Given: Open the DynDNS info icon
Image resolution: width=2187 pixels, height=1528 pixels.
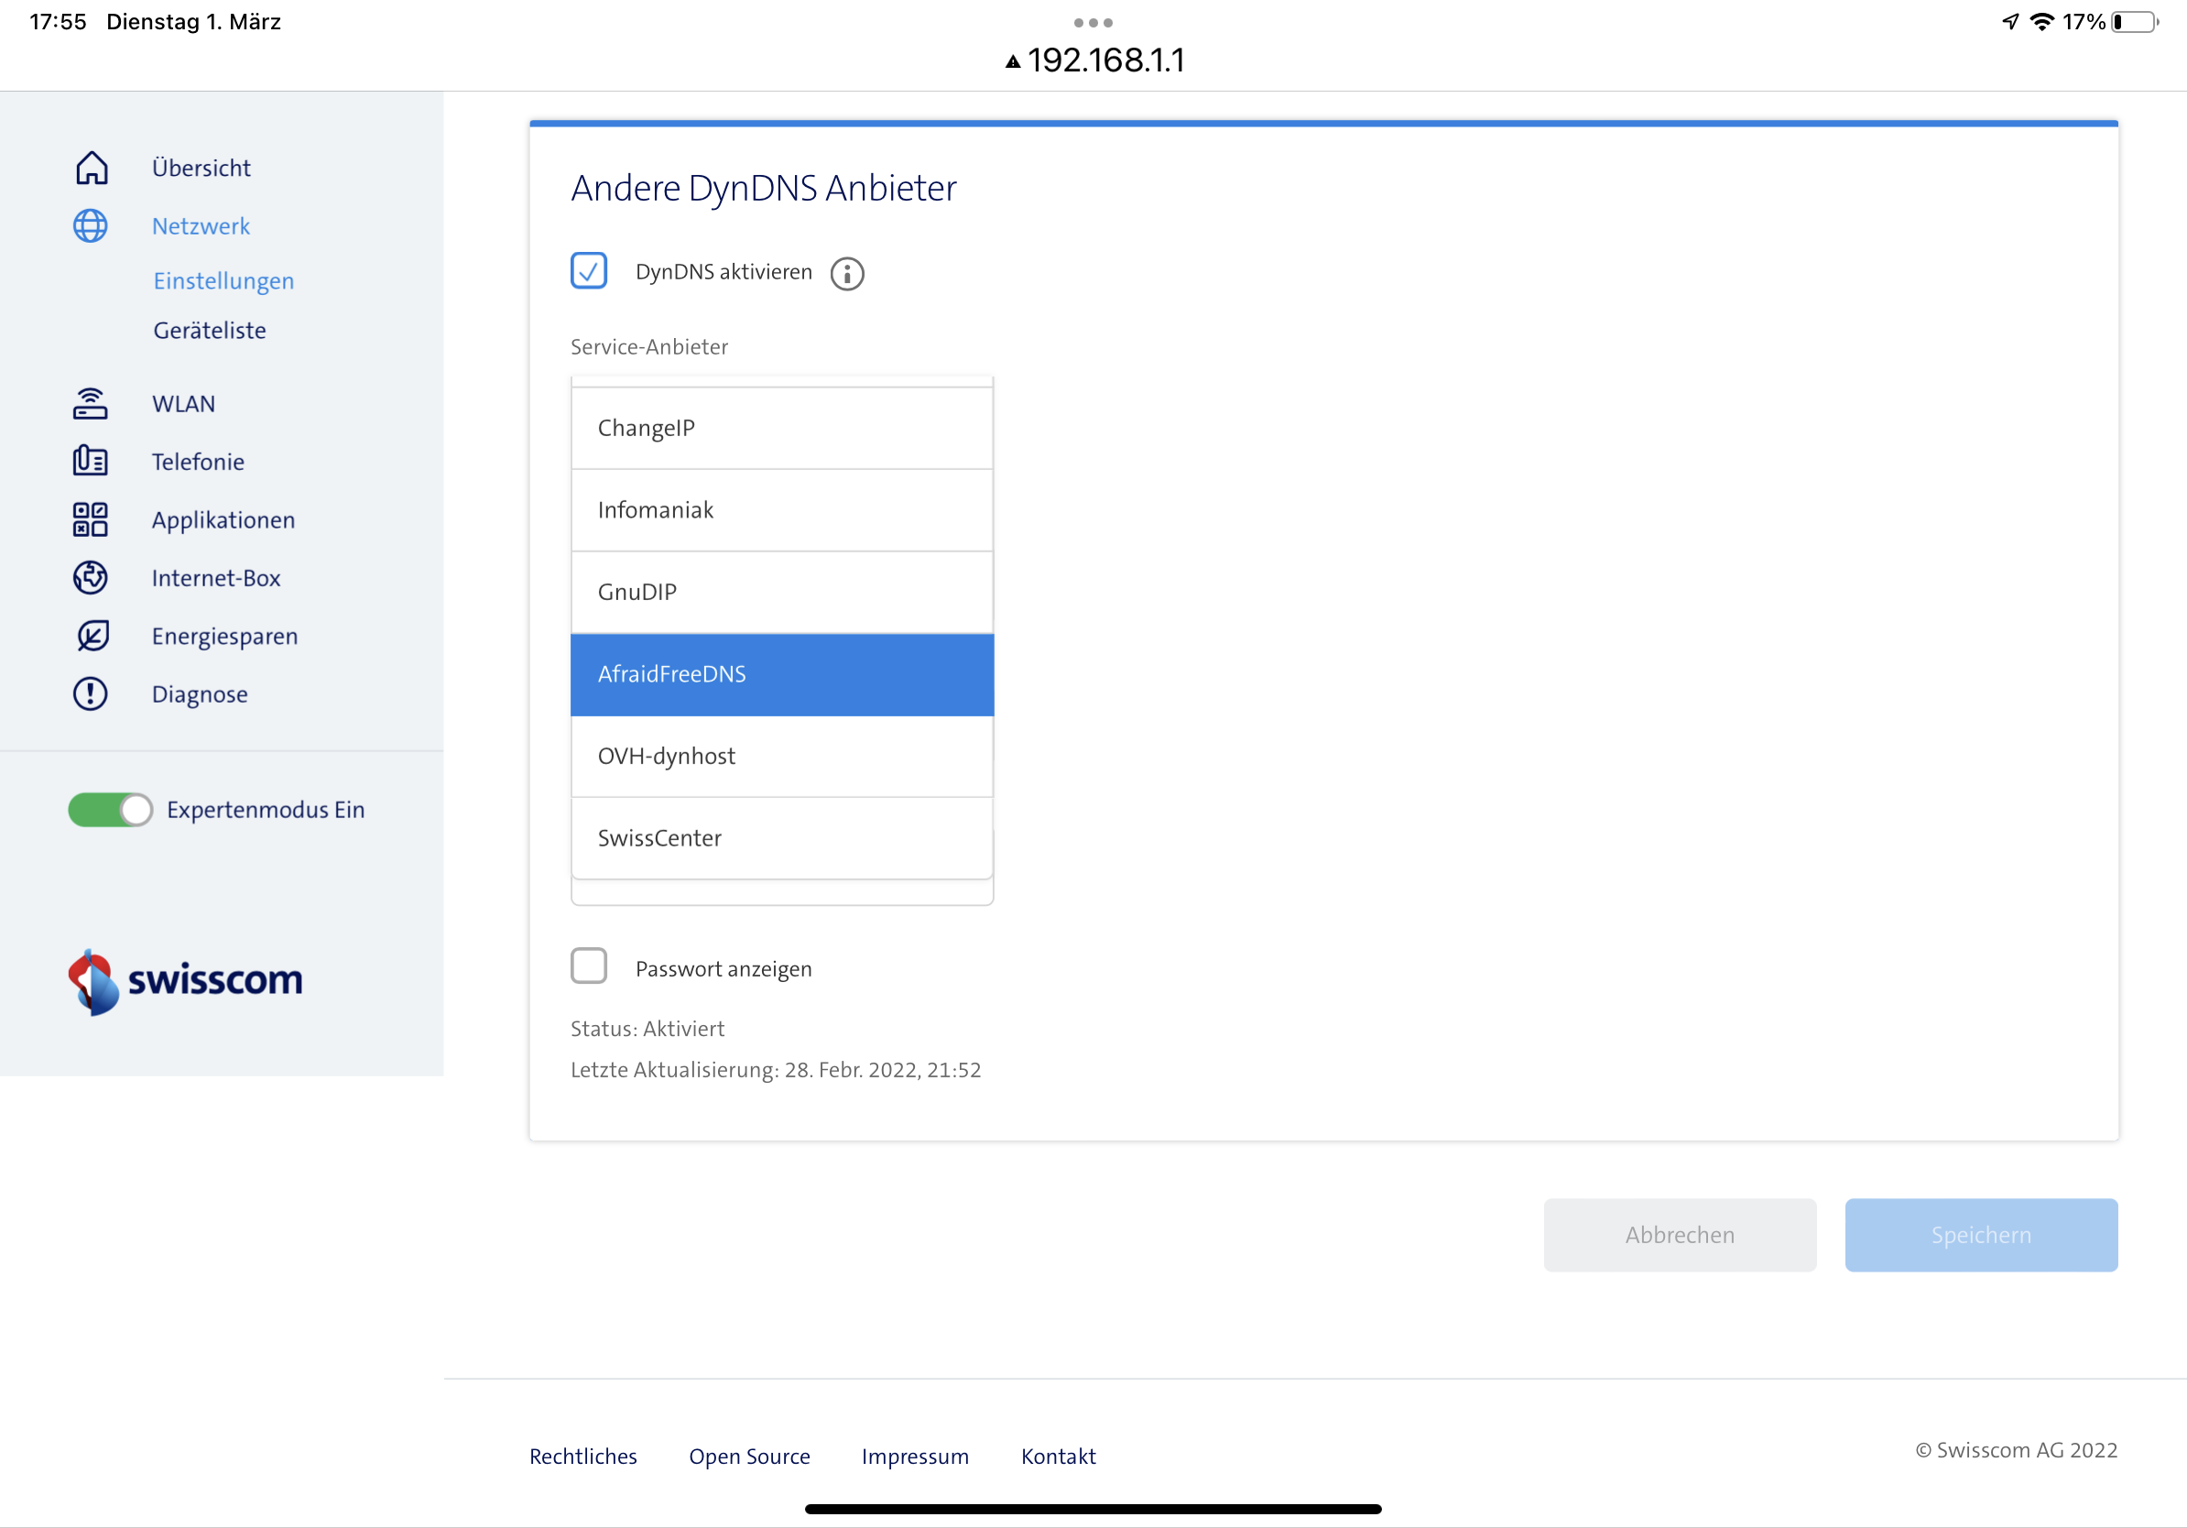Looking at the screenshot, I should [x=847, y=273].
